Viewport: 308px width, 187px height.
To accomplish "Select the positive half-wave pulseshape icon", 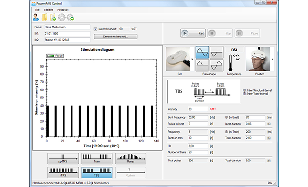I will [202, 65].
